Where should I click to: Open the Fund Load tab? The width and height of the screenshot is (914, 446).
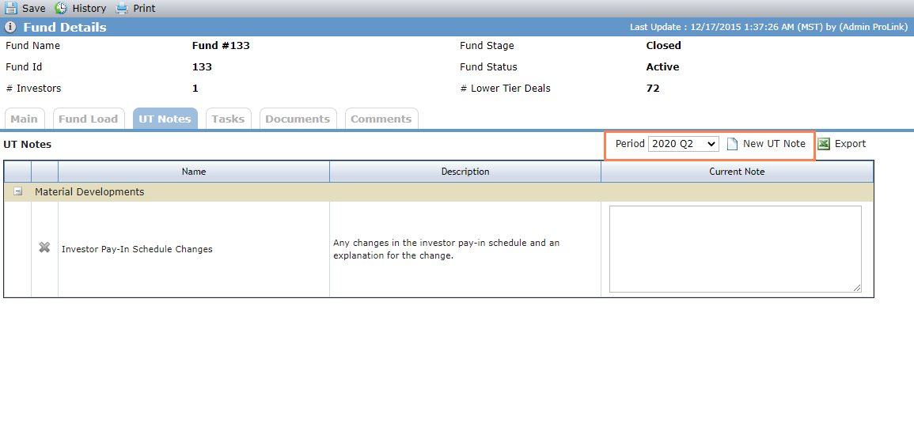(89, 119)
